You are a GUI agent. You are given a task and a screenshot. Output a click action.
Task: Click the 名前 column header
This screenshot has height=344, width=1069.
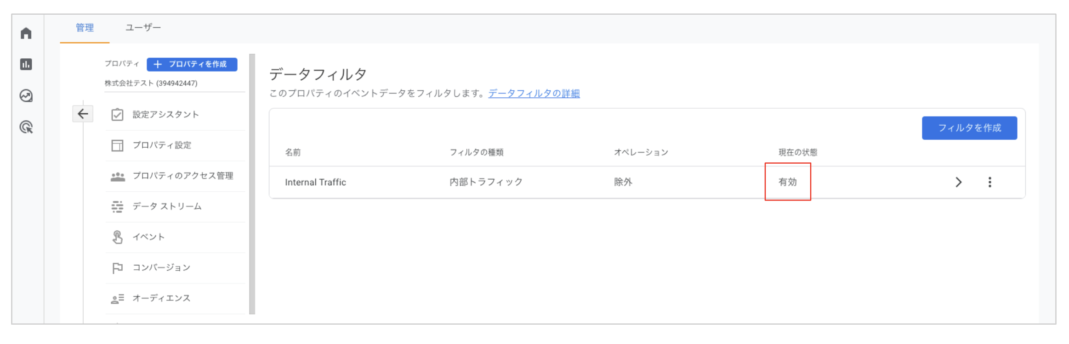pos(293,152)
